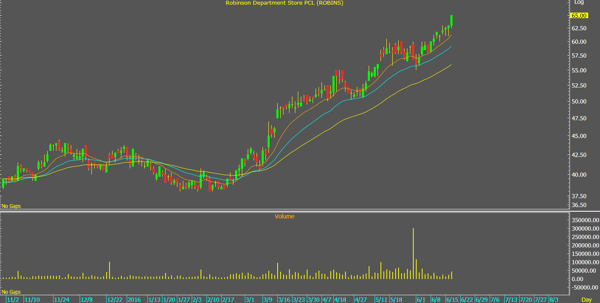Click the -50000.00 volume axis label

(585, 287)
